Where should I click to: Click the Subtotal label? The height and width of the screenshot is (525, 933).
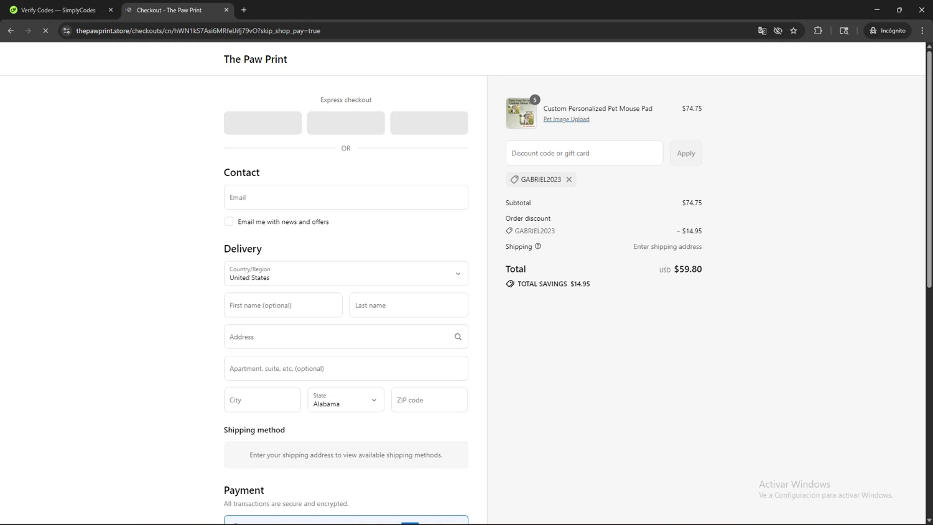coord(518,203)
